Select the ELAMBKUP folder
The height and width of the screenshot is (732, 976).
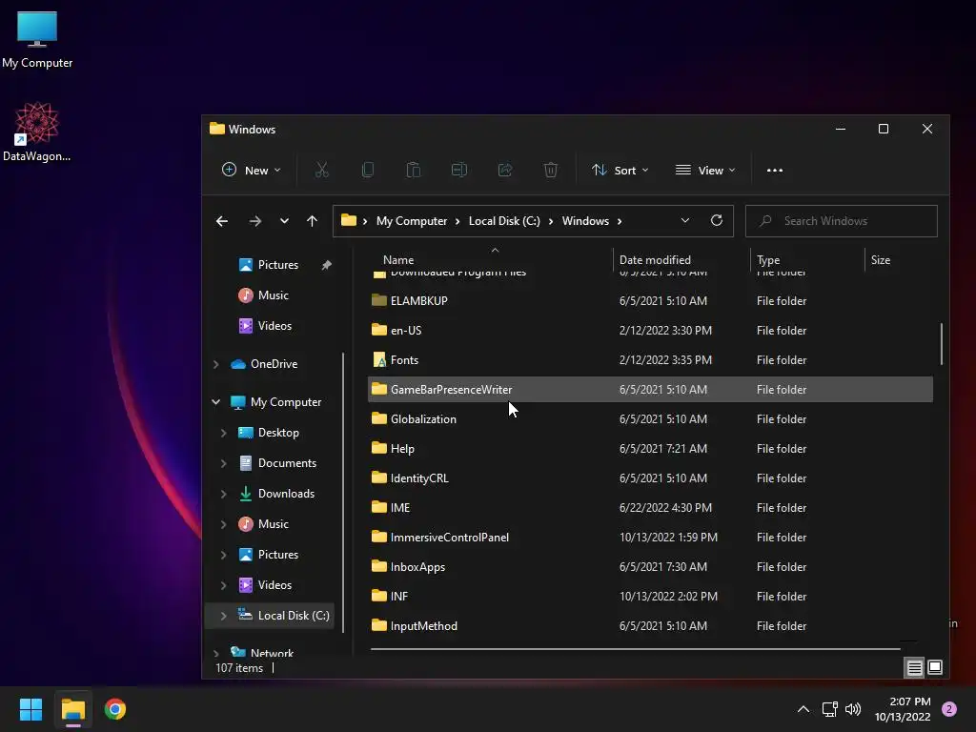pos(650,300)
